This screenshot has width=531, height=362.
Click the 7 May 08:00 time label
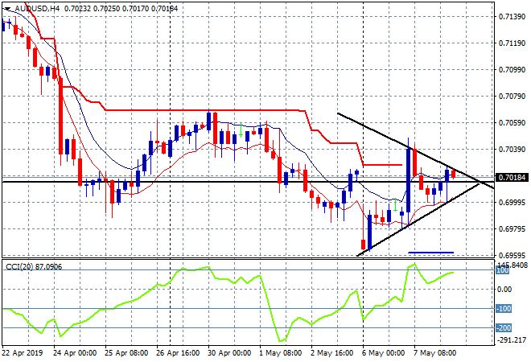(435, 353)
